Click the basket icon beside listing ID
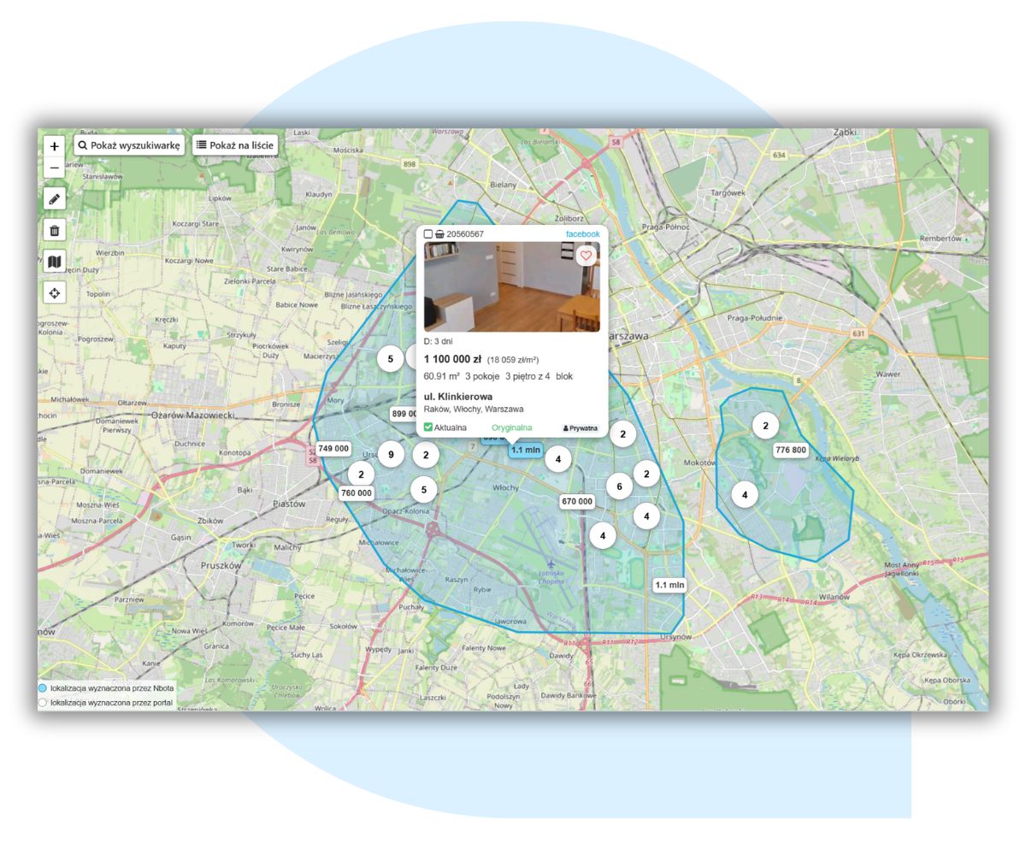Screen dimensions: 1026x855 [439, 234]
